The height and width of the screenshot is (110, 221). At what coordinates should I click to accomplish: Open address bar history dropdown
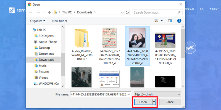pos(122,12)
